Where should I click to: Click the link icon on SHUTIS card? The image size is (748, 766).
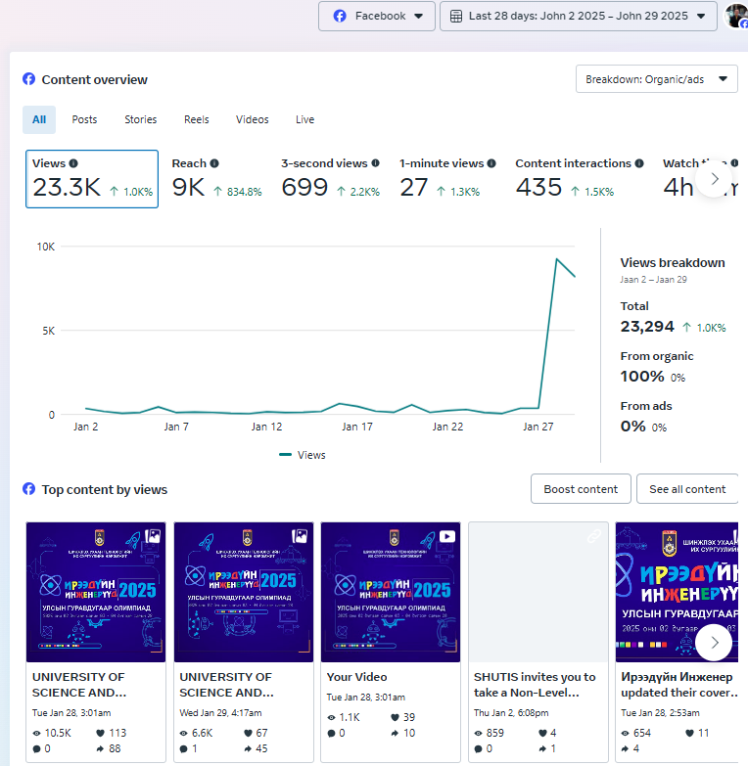(x=594, y=536)
